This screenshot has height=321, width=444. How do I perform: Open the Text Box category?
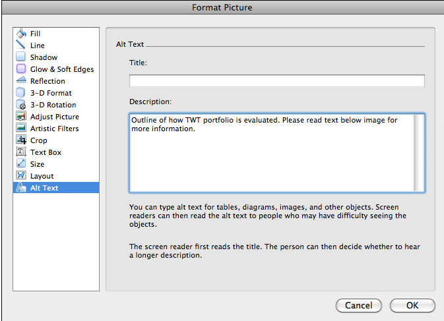point(46,152)
